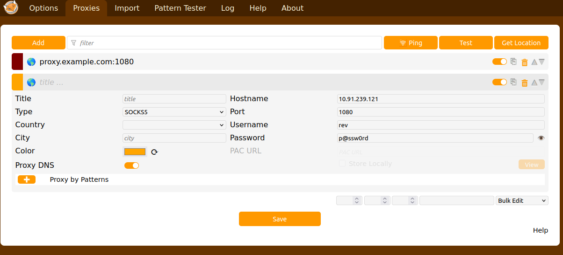Screen dimensions: 563x255
Task: Disable the proxy.example.com:1080 toggle switch
Action: tap(499, 62)
